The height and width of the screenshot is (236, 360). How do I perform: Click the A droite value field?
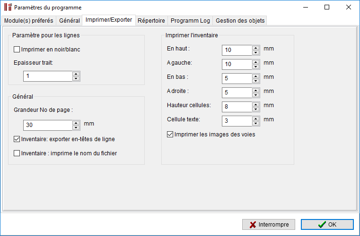237,93
